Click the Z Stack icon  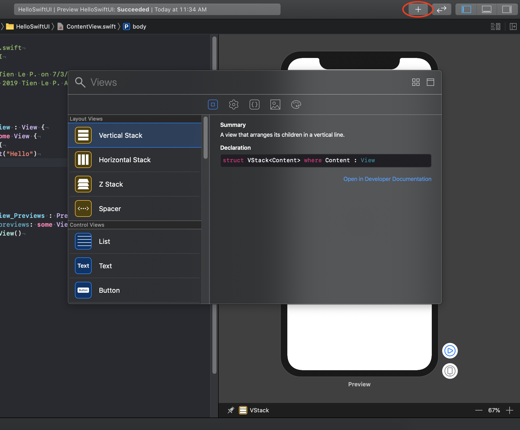pyautogui.click(x=83, y=184)
